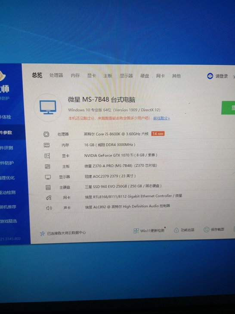Click the power estimate lightning icon
The height and width of the screenshot is (314, 235).
[x=176, y=230]
